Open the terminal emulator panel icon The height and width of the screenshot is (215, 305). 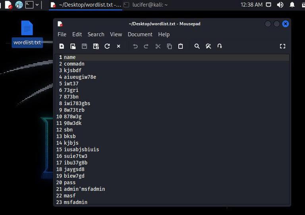coord(29,5)
